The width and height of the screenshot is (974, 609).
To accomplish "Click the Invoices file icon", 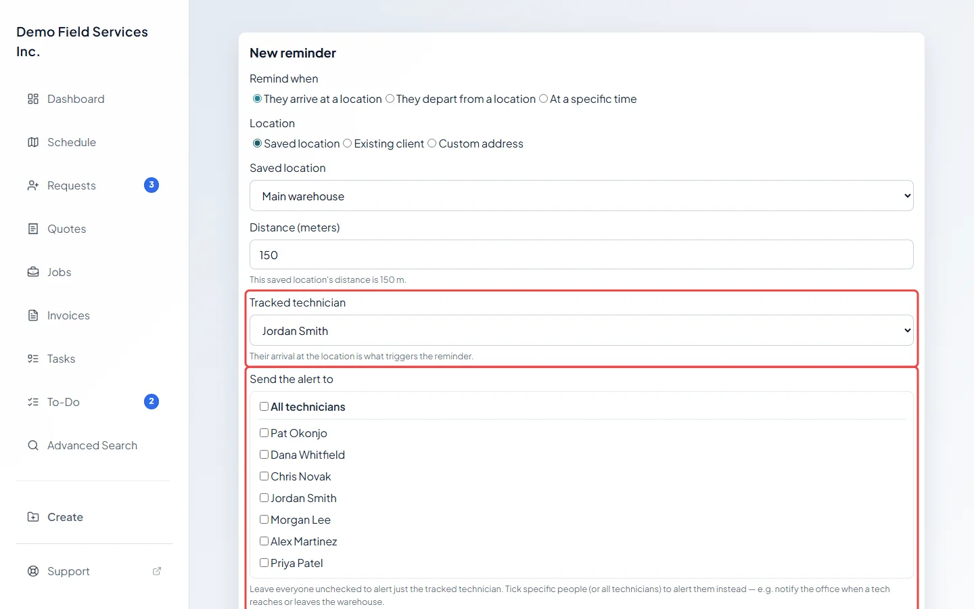I will coord(33,315).
